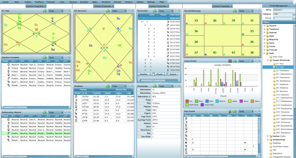This screenshot has height=158, width=296.
Task: Refresh the Dignities Complete table
Action: [x=45, y=57]
